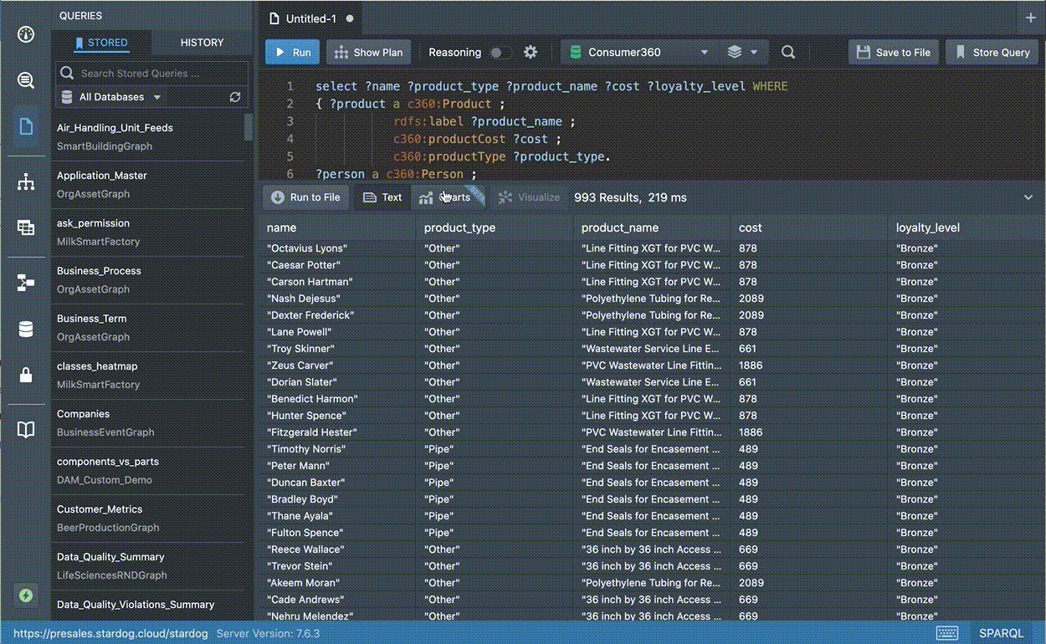Collapse the results panel chevron
The width and height of the screenshot is (1046, 644).
coord(1028,197)
